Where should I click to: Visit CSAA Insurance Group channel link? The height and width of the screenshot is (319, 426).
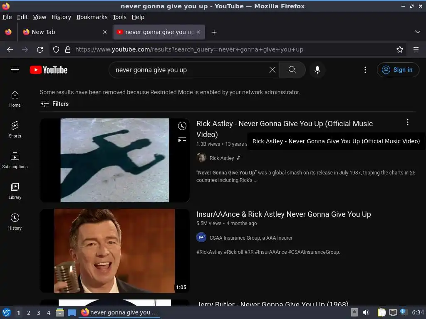[251, 238]
